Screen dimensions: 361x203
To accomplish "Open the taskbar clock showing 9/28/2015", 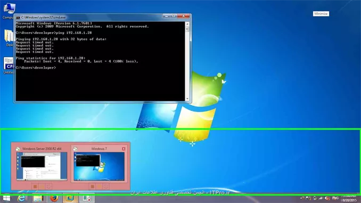I will pos(349,198).
